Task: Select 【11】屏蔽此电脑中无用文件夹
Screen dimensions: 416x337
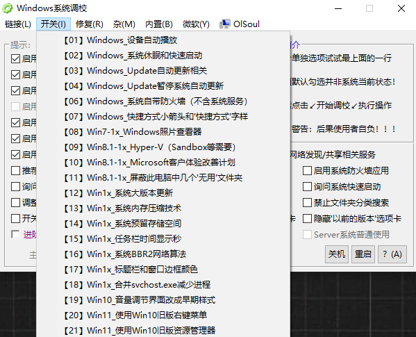Action: coord(163,177)
